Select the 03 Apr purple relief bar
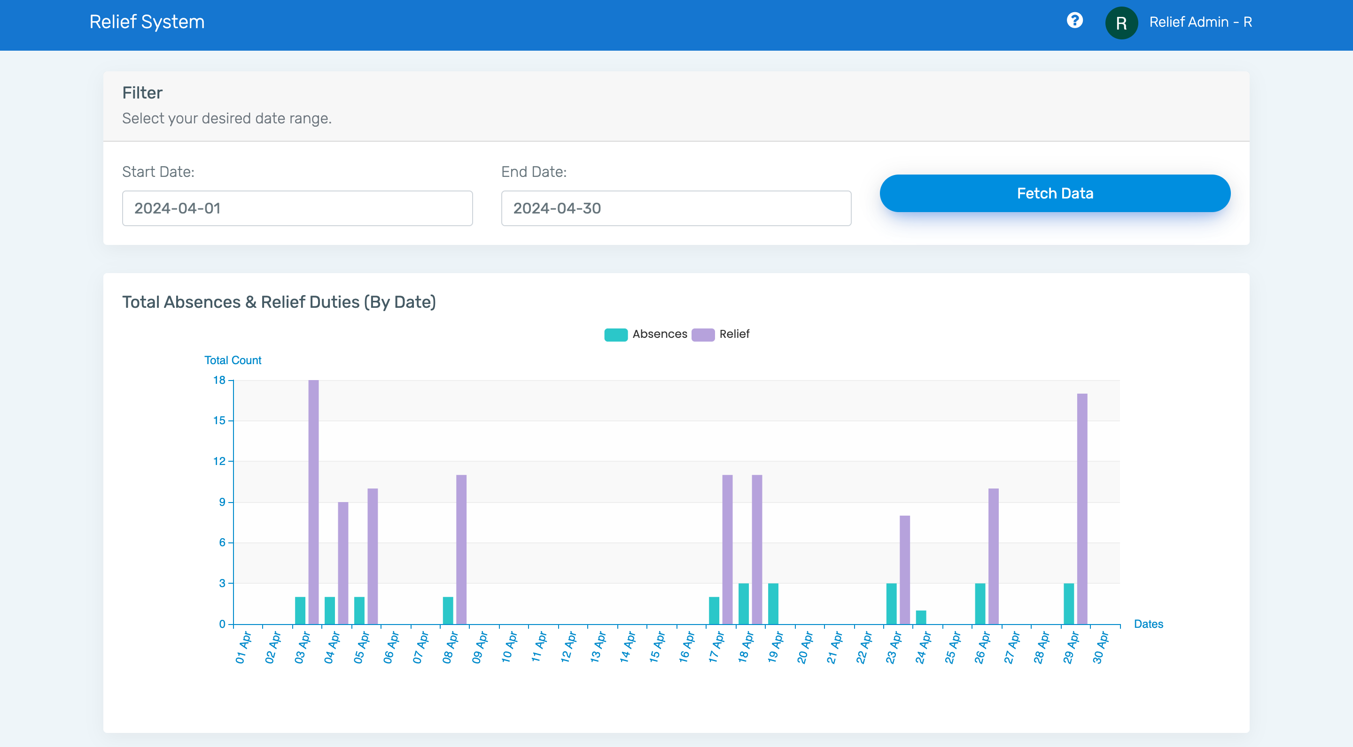The height and width of the screenshot is (747, 1353). pyautogui.click(x=313, y=502)
